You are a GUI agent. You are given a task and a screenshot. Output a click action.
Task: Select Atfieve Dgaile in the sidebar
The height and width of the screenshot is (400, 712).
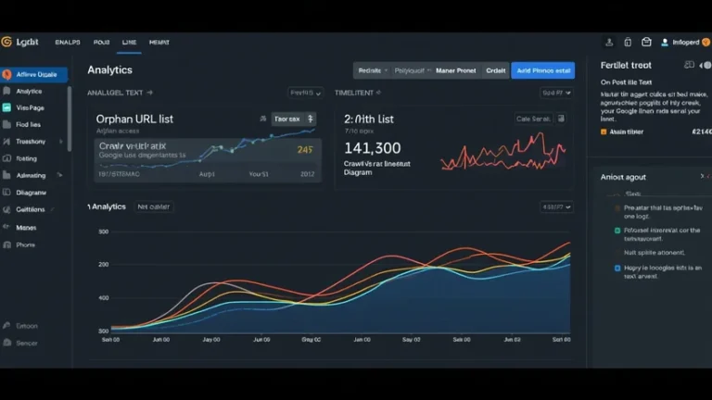point(34,74)
